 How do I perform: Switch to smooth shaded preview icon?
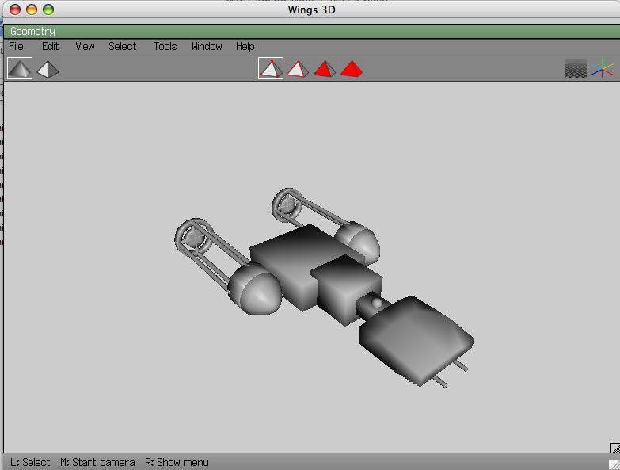(48, 69)
